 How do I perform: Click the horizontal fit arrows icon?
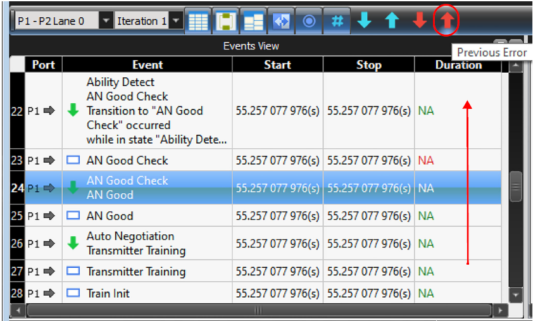tap(281, 21)
